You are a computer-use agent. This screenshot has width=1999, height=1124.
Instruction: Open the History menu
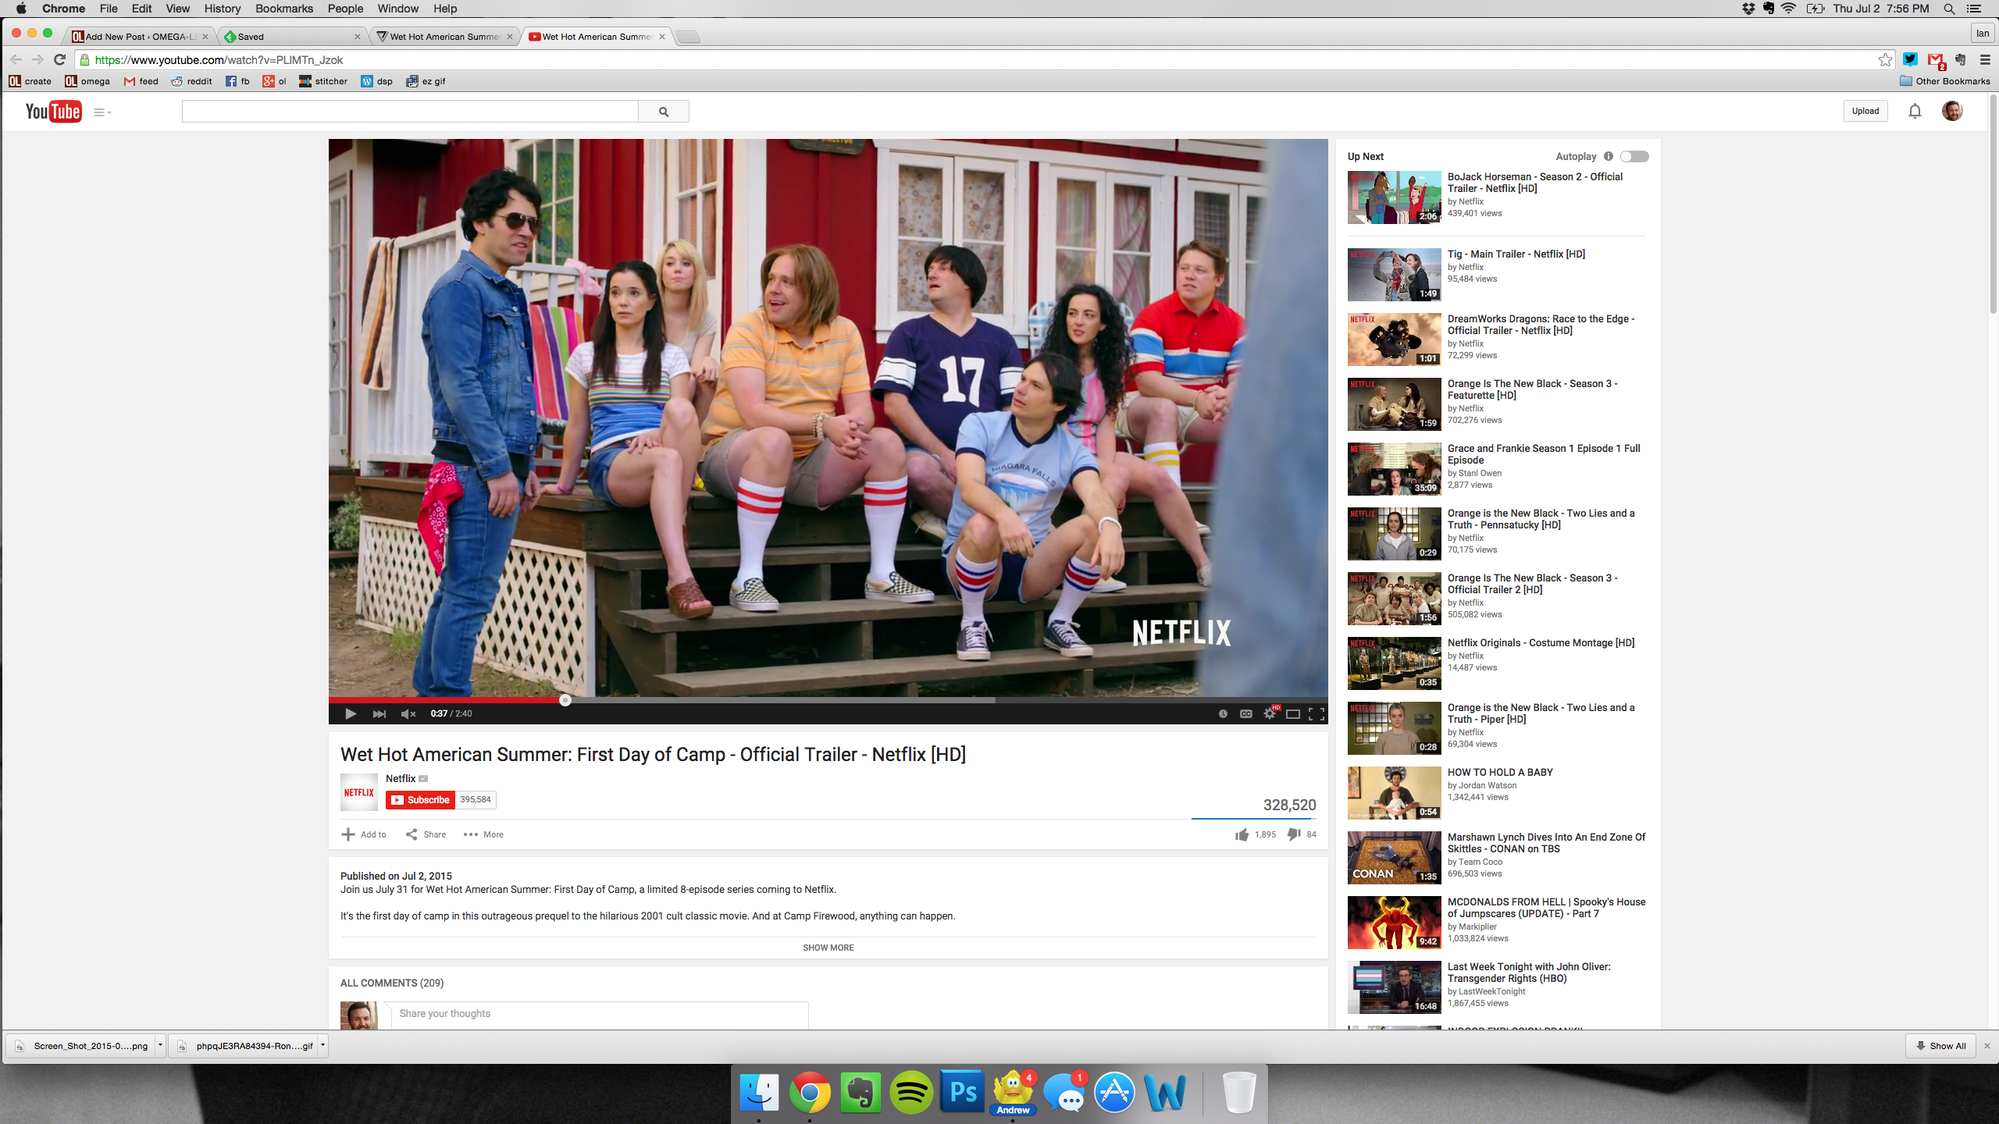click(x=223, y=9)
